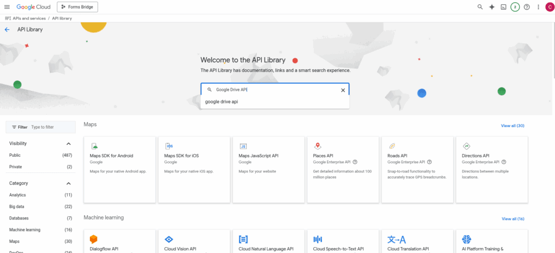Click the help icon under Roads API
The image size is (555, 253).
(429, 162)
